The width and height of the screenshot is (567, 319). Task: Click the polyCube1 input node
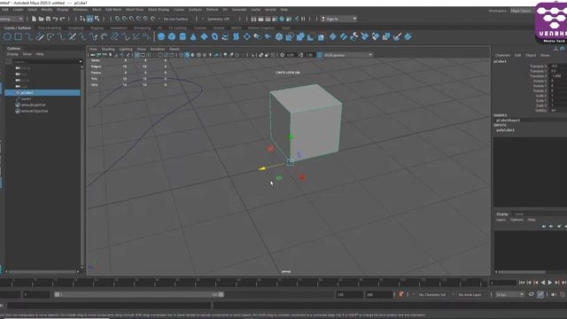click(x=505, y=130)
